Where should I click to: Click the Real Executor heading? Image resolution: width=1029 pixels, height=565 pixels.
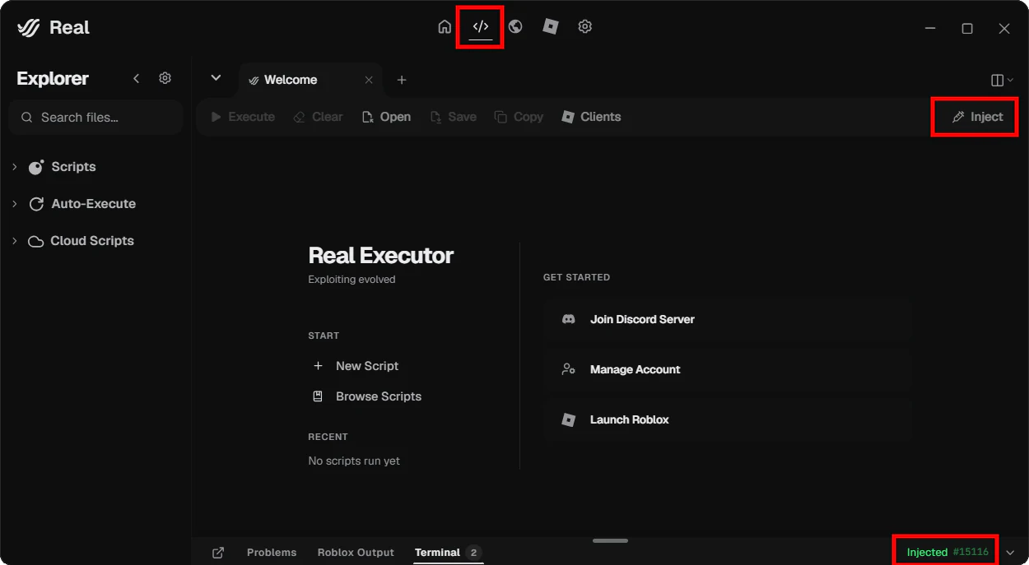[381, 256]
